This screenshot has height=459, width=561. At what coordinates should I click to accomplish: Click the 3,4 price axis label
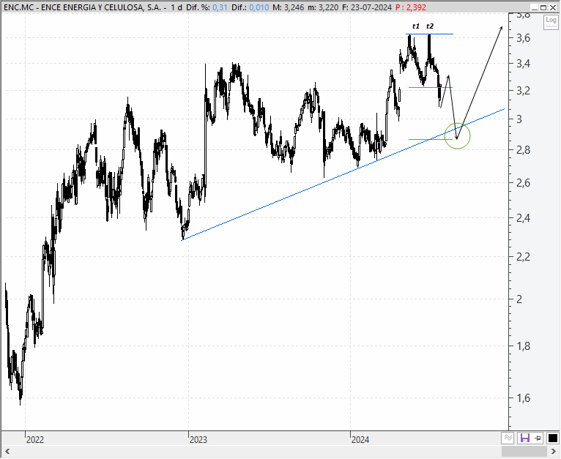(x=524, y=64)
